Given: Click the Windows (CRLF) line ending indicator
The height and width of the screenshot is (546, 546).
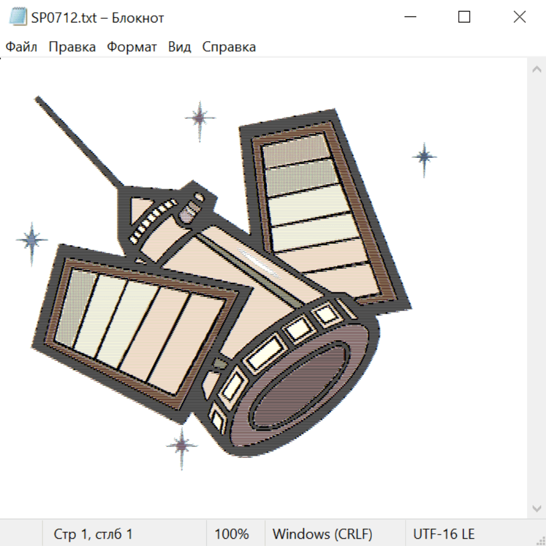Looking at the screenshot, I should click(x=322, y=534).
